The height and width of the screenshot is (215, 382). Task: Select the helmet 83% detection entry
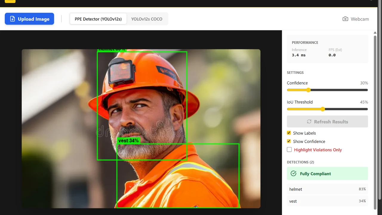tap(327, 189)
